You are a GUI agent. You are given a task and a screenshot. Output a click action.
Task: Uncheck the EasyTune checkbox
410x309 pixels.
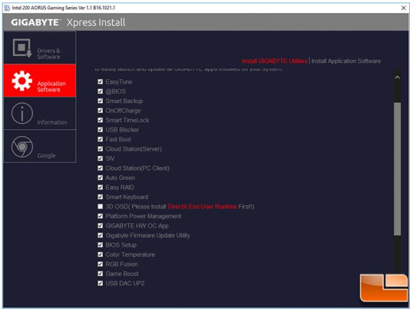(100, 81)
